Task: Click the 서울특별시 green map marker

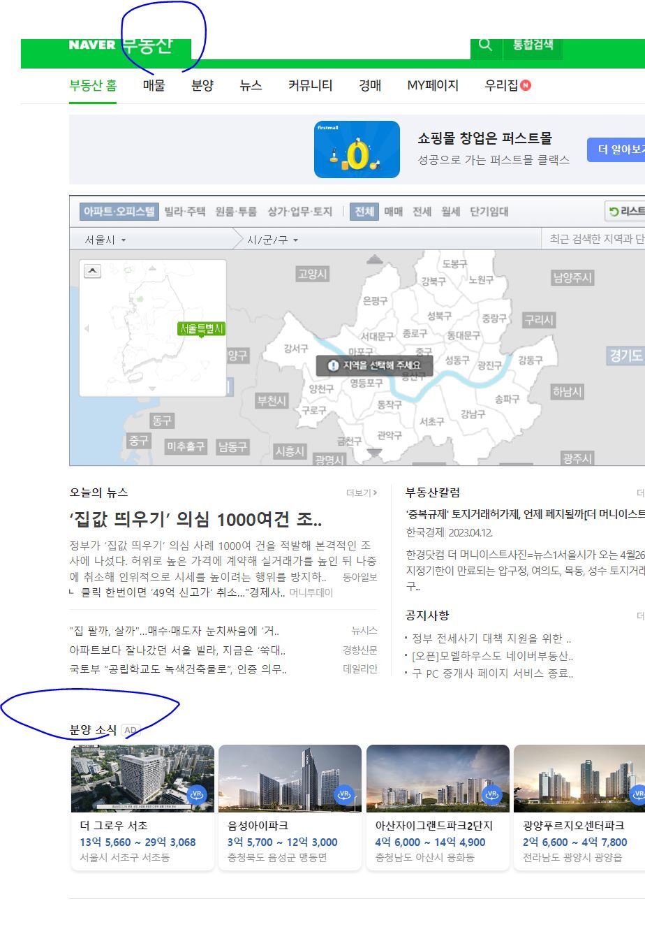Action: [x=201, y=329]
